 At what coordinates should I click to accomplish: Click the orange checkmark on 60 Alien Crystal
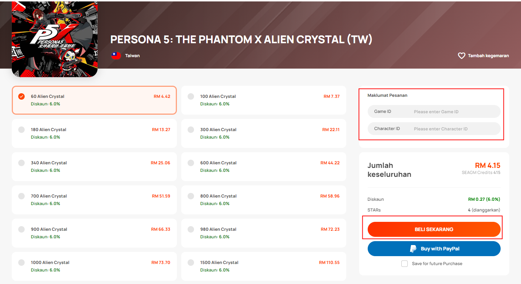tap(21, 96)
